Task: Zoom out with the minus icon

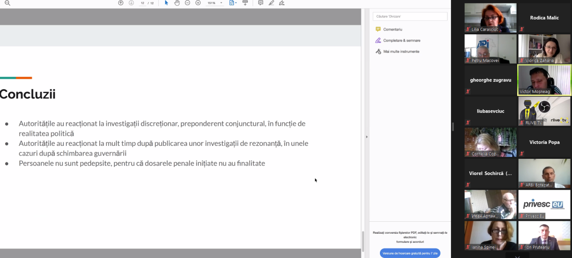Action: (x=187, y=3)
